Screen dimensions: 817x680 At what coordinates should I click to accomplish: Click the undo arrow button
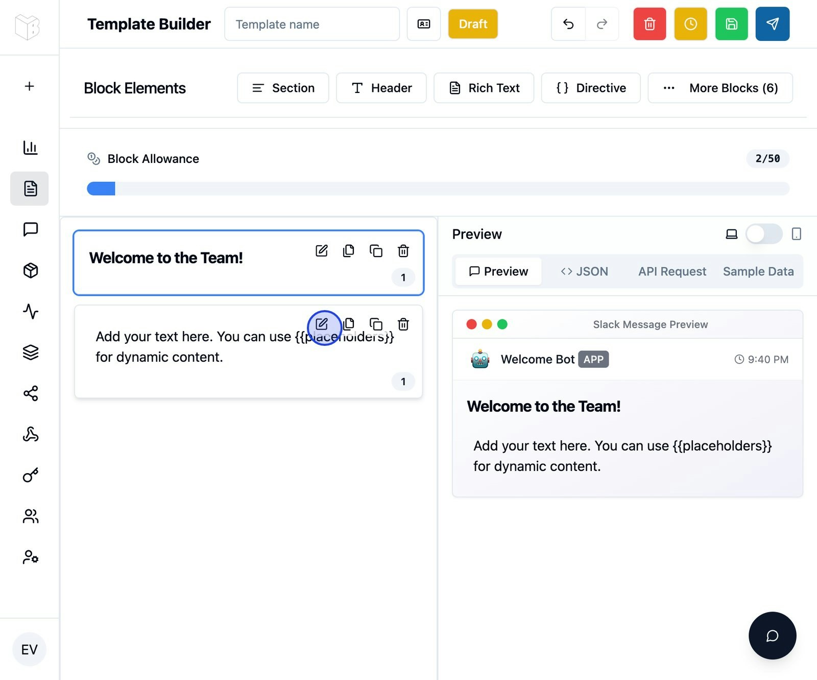pyautogui.click(x=568, y=24)
